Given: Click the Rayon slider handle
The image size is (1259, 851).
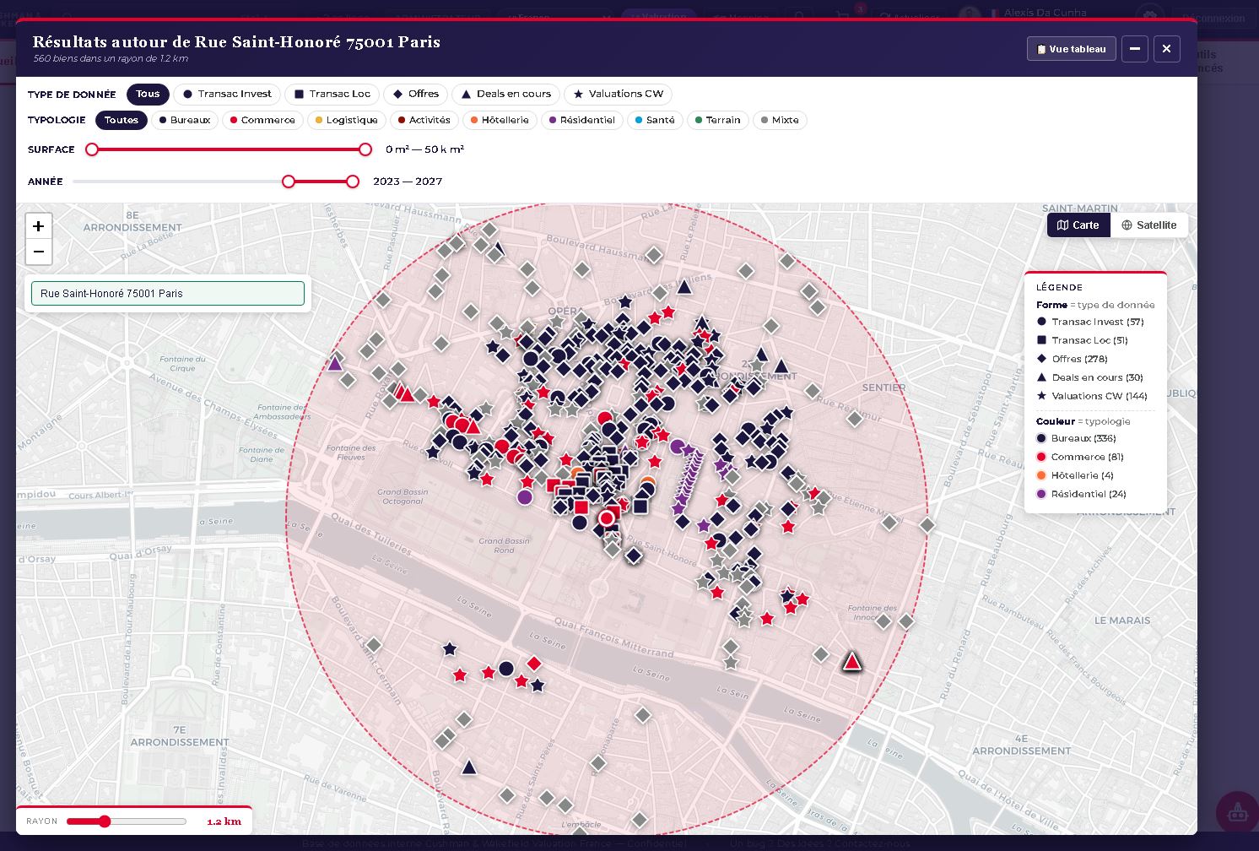Looking at the screenshot, I should tap(105, 821).
